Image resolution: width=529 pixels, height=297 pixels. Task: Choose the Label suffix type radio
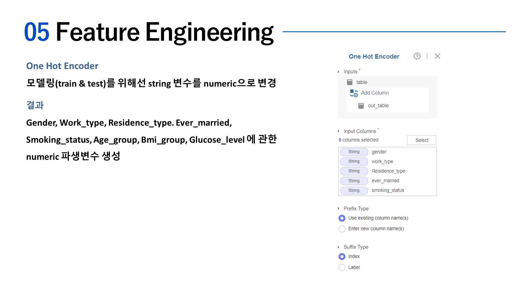[x=342, y=268]
